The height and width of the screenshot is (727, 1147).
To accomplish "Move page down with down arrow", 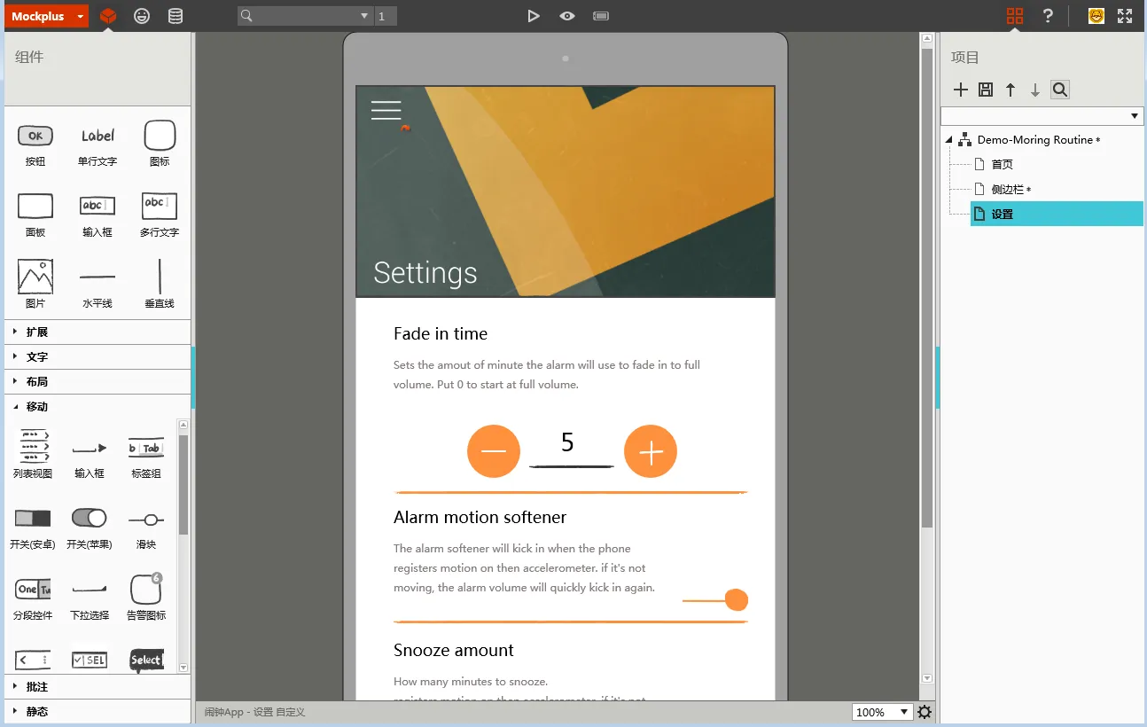I will click(1035, 90).
